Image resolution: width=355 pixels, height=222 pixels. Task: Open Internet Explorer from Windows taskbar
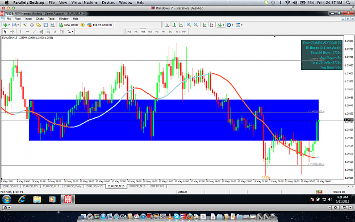coord(22,199)
